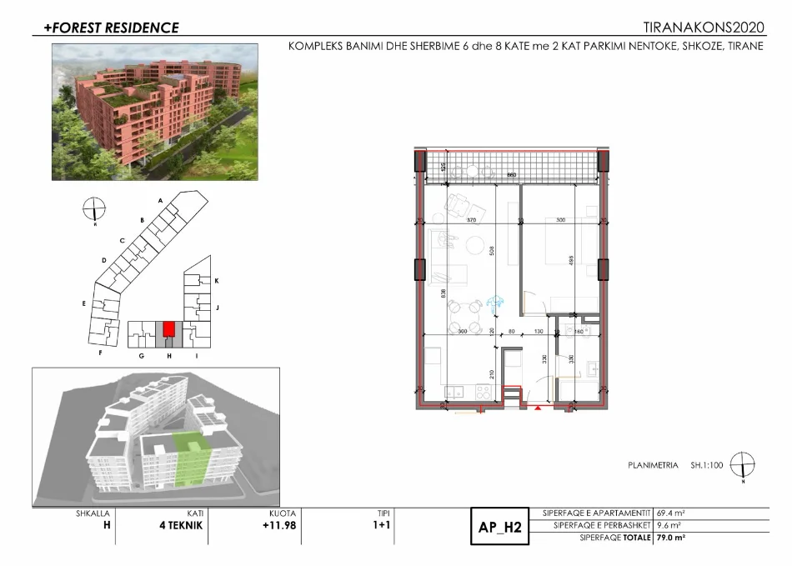Click the tiled balcony area of plan
Viewport: 792px width, 566px height.
point(512,168)
